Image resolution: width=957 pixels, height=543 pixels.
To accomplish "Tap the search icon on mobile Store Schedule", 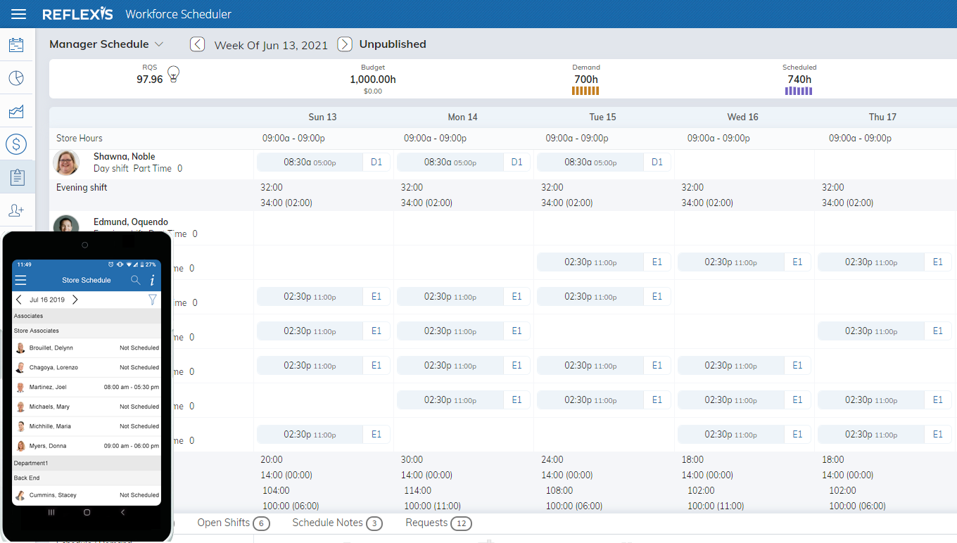I will 136,280.
